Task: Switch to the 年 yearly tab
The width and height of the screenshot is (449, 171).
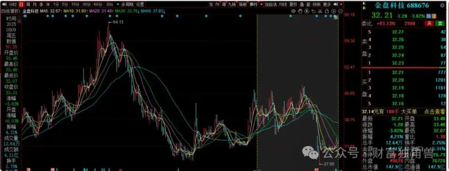Action: tap(48, 4)
